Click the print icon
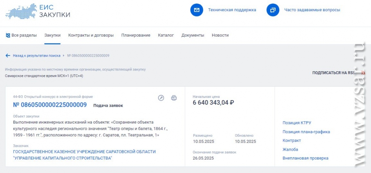 coord(174,98)
